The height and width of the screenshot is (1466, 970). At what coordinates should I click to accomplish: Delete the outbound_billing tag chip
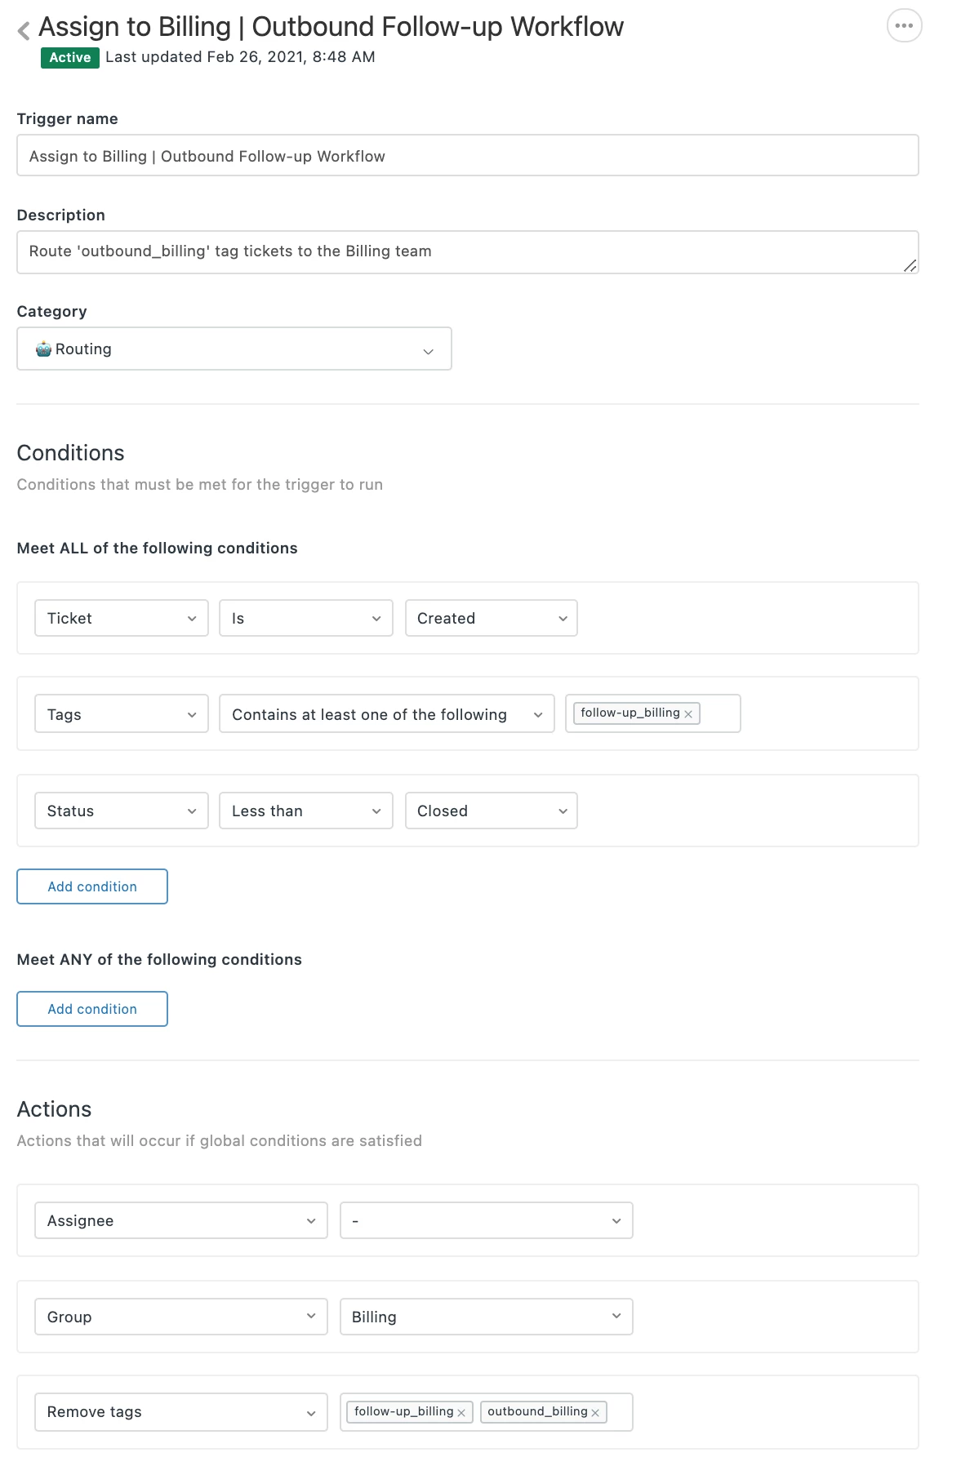point(595,1413)
